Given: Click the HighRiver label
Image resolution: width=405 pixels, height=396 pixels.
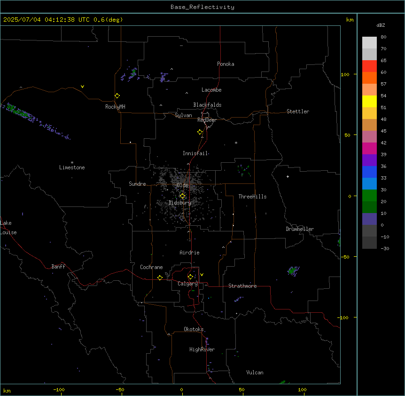Looking at the screenshot, I should point(202,349).
